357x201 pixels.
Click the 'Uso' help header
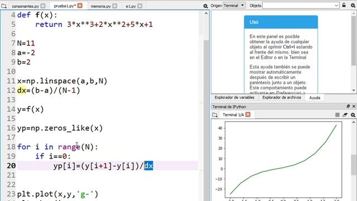click(x=281, y=22)
